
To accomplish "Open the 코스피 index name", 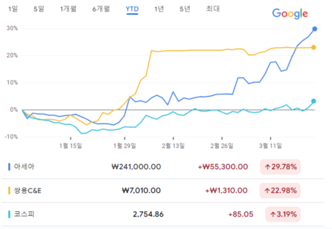I will 24,214.
